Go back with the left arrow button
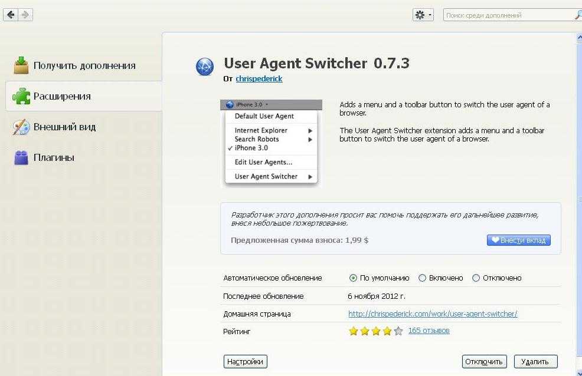Image resolution: width=582 pixels, height=376 pixels. (11, 15)
